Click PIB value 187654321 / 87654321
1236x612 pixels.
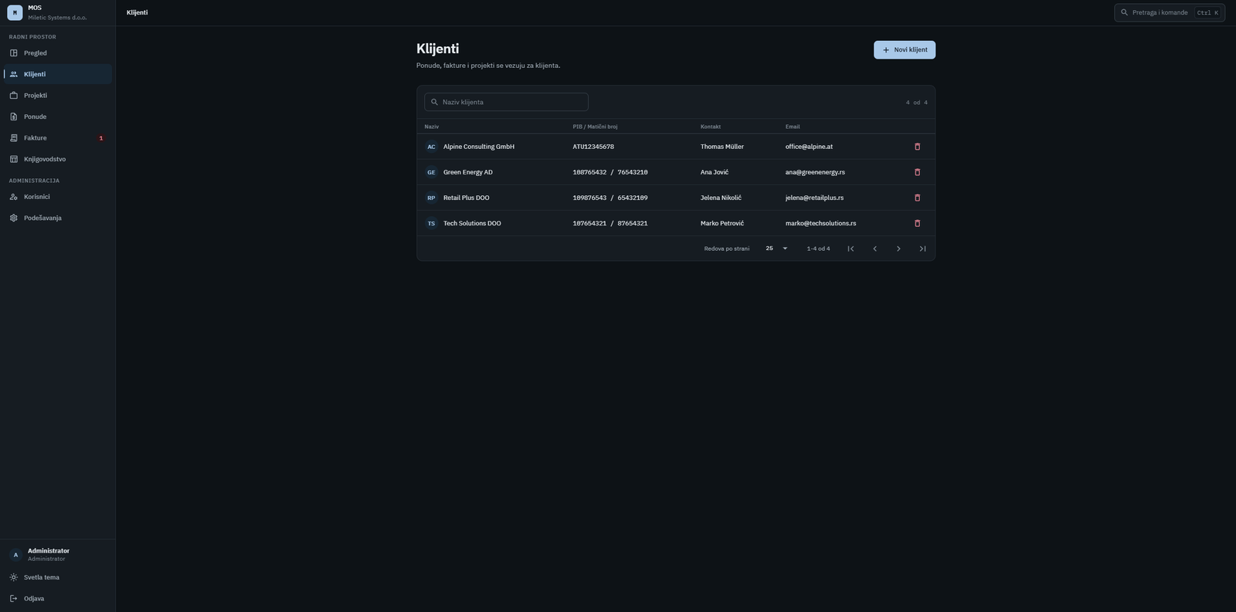(610, 223)
